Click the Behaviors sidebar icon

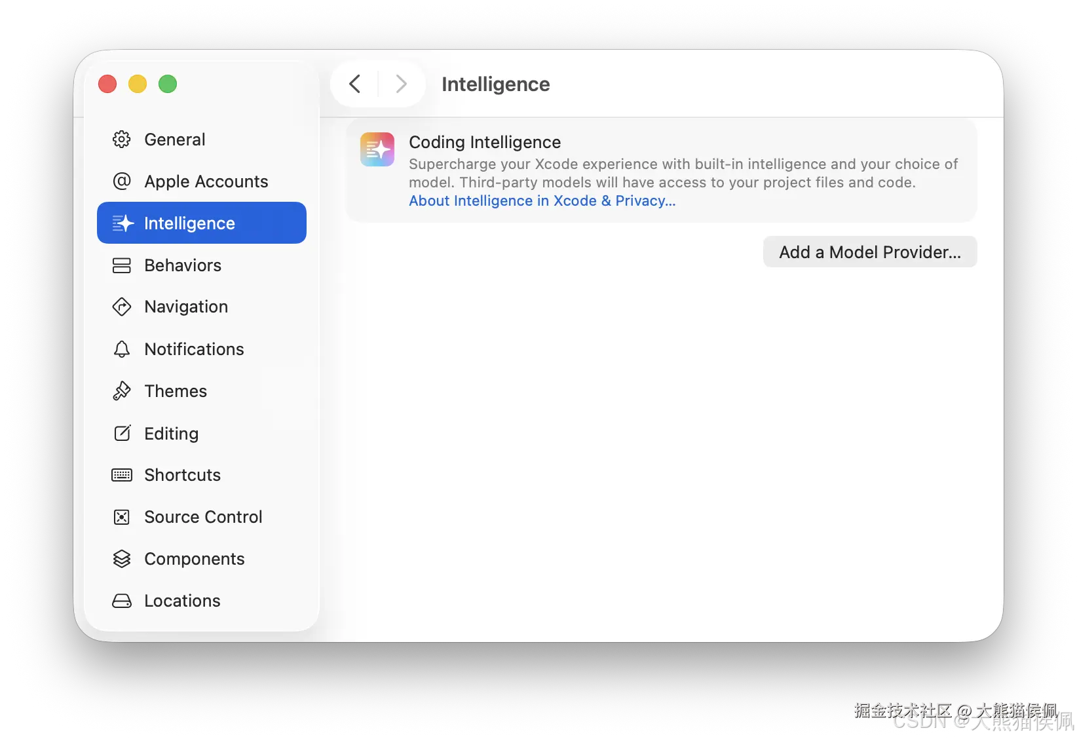coord(122,265)
